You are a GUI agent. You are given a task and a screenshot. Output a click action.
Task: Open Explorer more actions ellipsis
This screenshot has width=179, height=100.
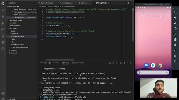tap(34, 3)
